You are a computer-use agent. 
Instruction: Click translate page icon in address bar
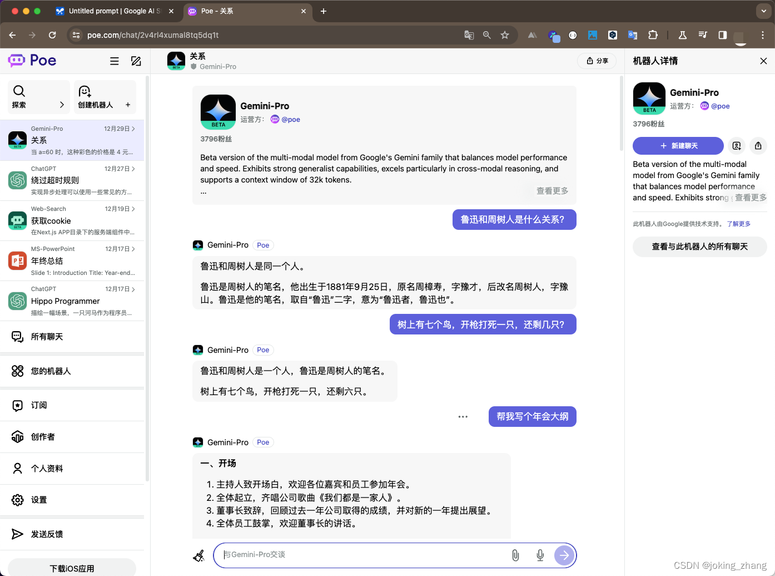(x=469, y=35)
